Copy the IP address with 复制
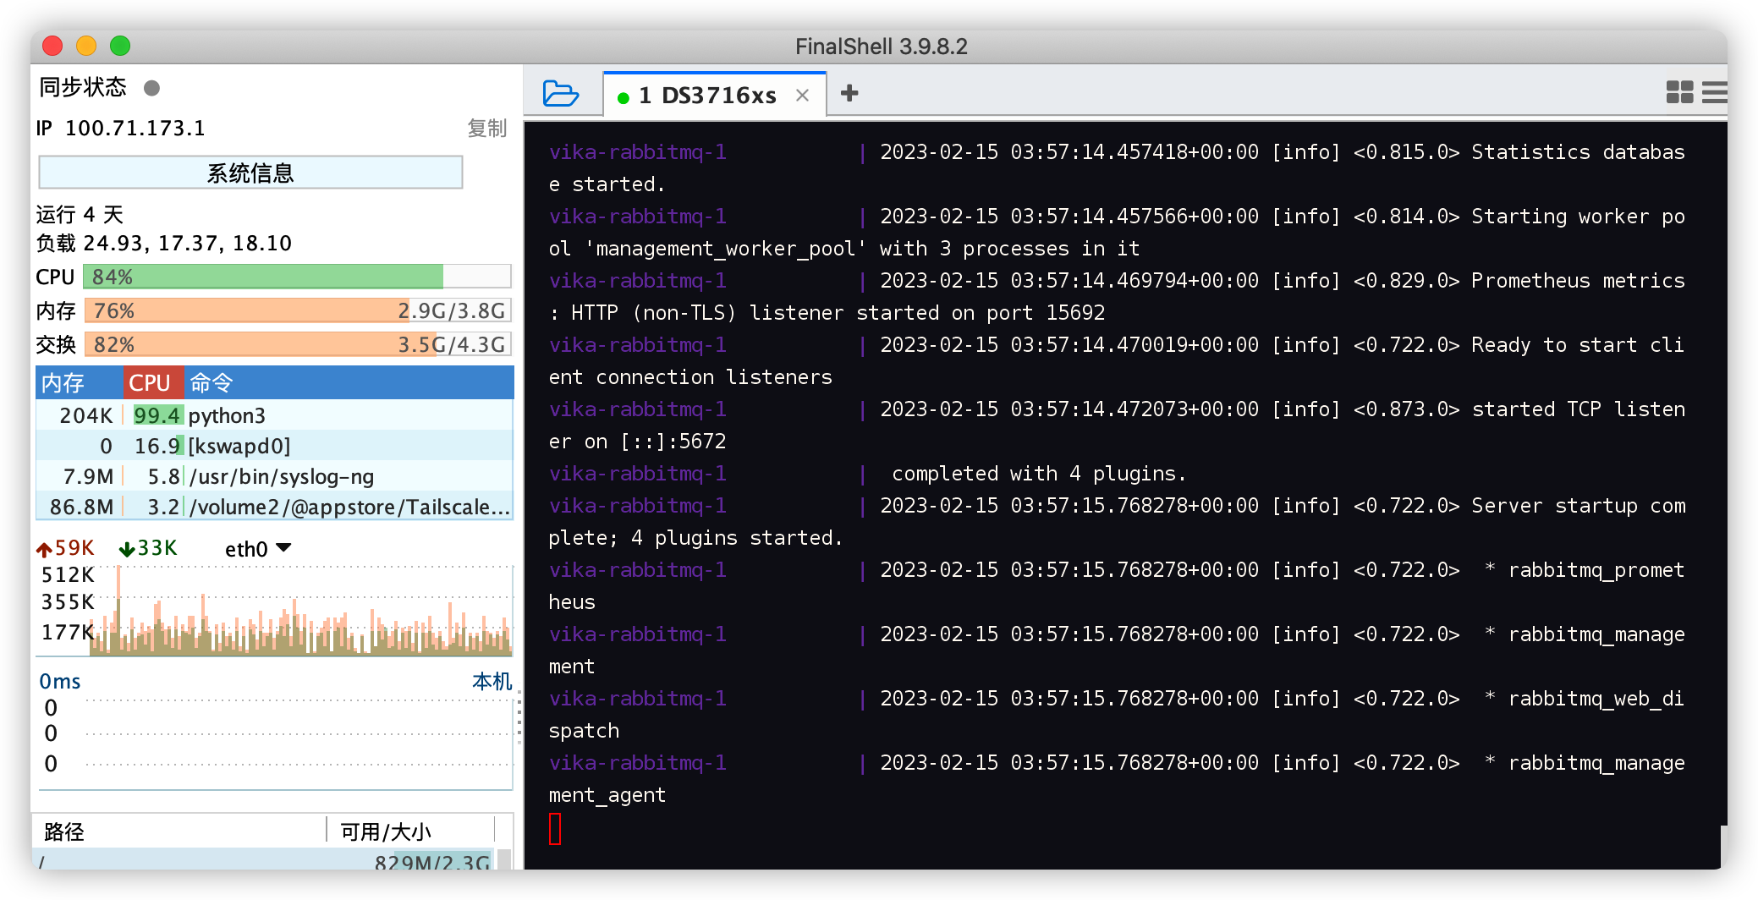This screenshot has height=900, width=1758. [x=487, y=128]
